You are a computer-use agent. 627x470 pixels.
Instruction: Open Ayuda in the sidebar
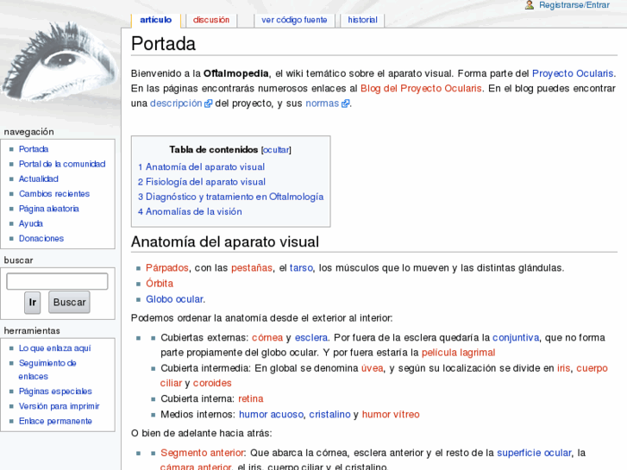click(31, 223)
